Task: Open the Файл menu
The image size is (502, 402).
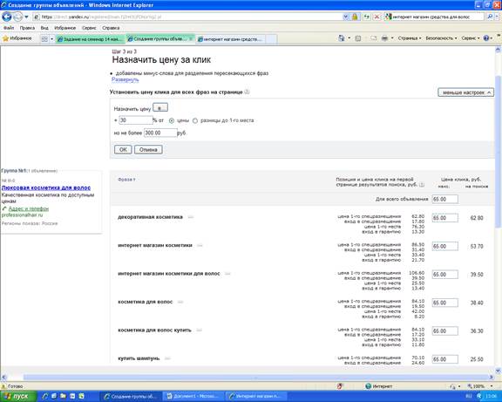Action: (9, 28)
